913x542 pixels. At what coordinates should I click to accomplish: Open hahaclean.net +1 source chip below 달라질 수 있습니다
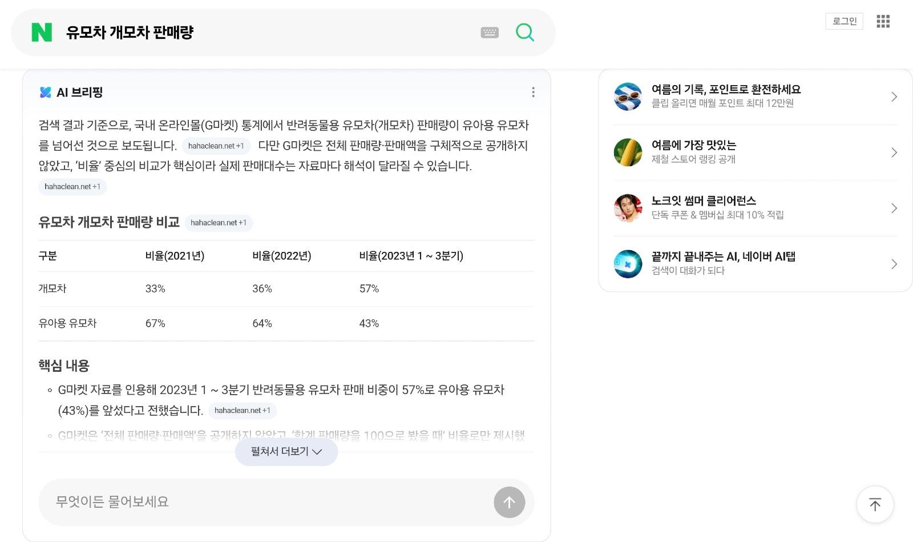click(72, 187)
